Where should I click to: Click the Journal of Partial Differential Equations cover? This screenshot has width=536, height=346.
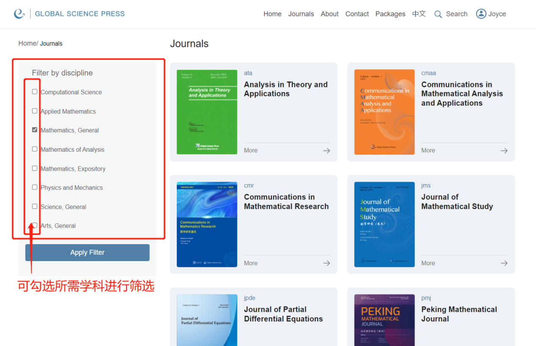tap(207, 320)
